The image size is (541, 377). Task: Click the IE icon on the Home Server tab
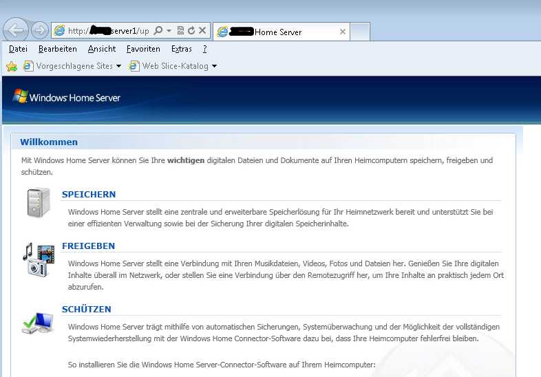222,32
